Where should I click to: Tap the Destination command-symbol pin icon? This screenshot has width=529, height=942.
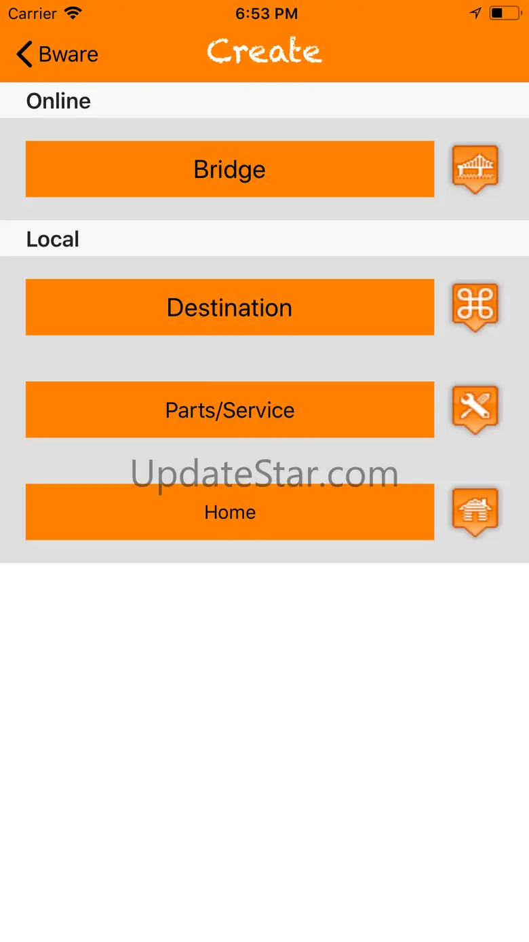(475, 307)
